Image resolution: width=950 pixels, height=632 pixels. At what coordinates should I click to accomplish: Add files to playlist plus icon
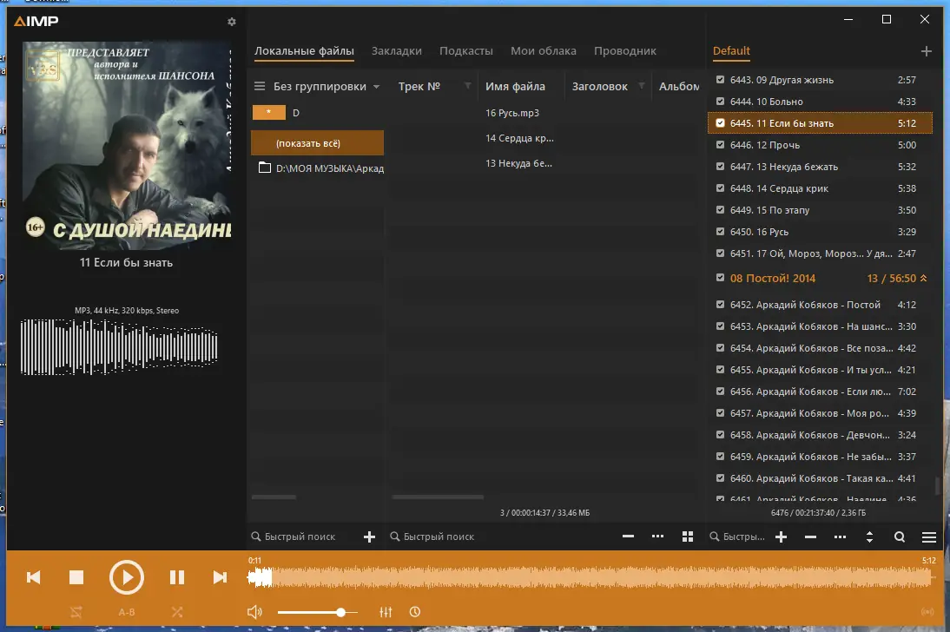click(x=781, y=537)
